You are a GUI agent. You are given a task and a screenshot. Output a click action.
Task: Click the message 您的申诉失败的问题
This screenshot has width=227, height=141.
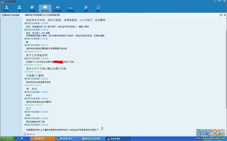point(46,49)
